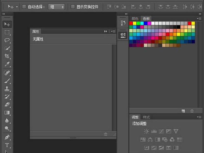The width and height of the screenshot is (204, 153).
Task: Enable the 自动选择 checkbox
Action: coord(24,7)
